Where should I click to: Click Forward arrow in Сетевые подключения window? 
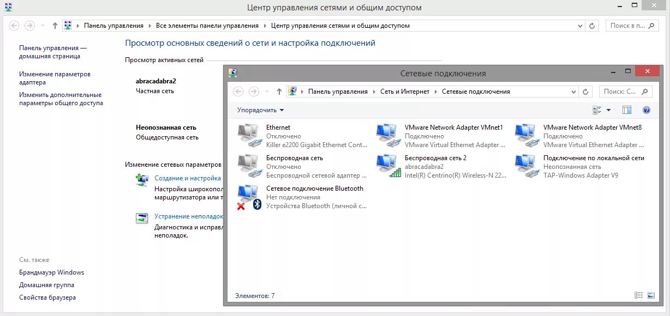click(254, 92)
